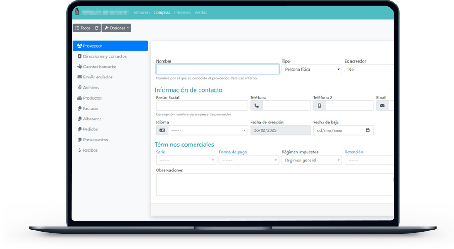Click inside the Observaciones text area
The image size is (454, 249).
pos(274,184)
